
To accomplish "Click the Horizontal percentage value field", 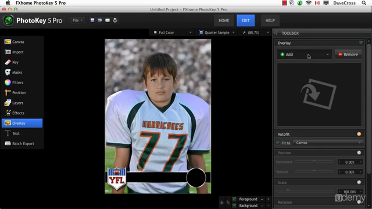I will [x=350, y=162].
